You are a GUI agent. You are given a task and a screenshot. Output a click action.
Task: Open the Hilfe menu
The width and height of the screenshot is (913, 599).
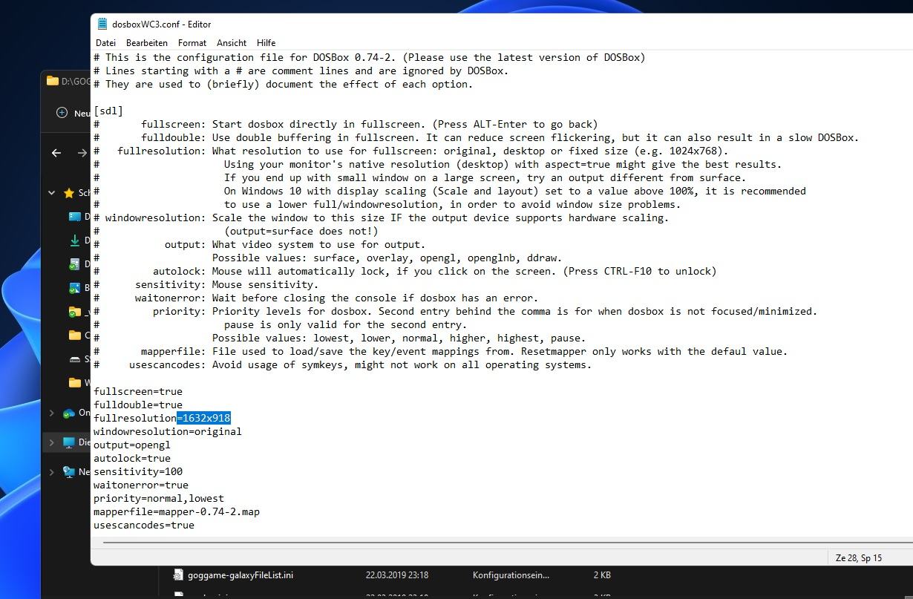click(x=266, y=43)
